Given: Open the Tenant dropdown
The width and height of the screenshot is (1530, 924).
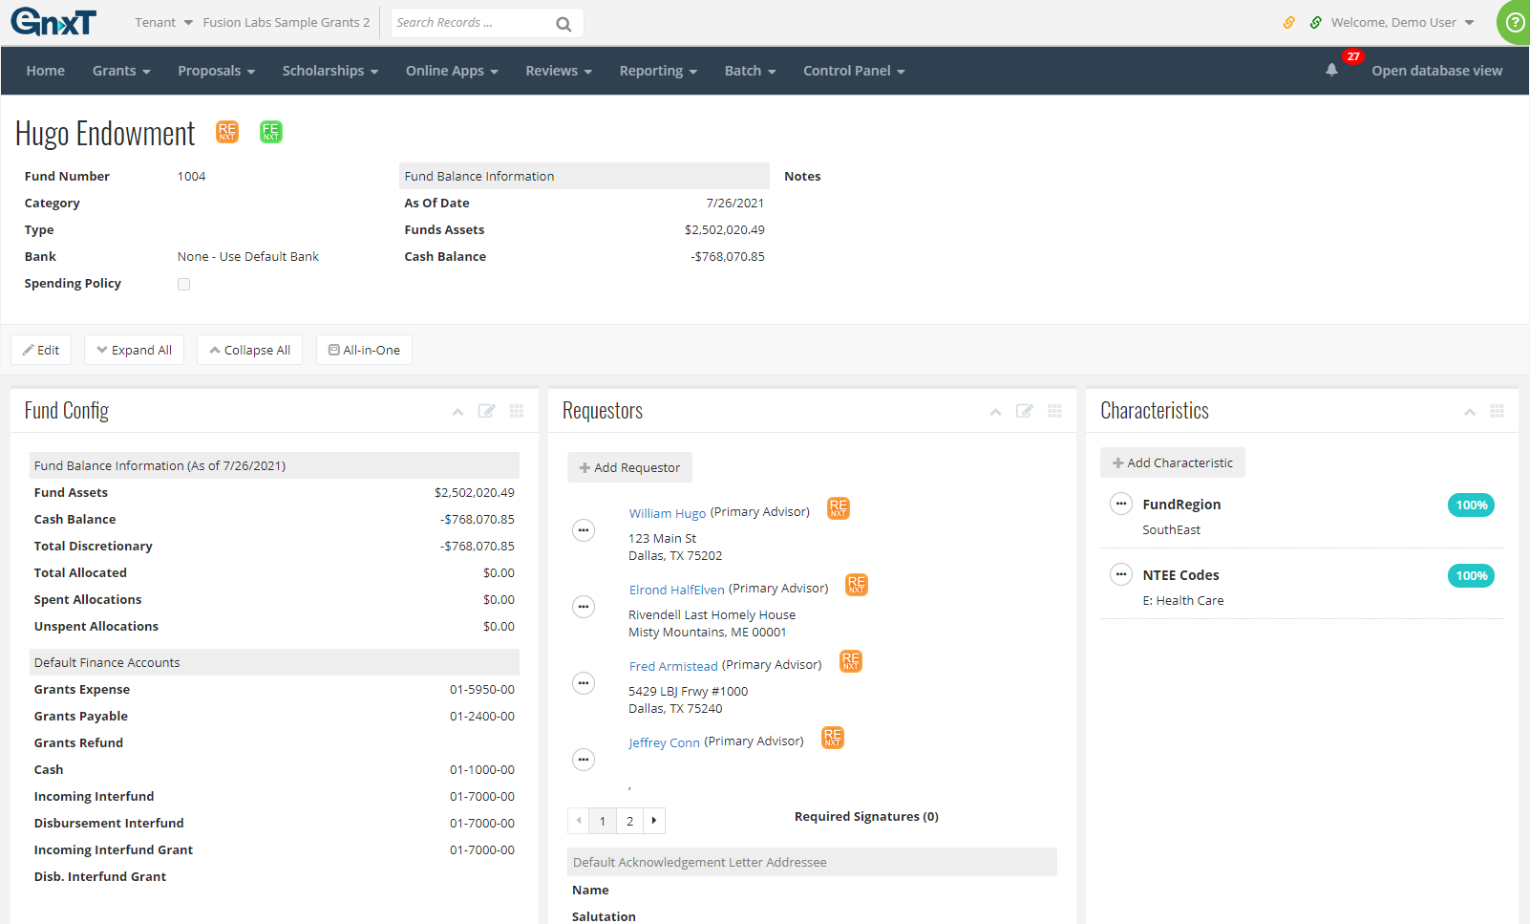Looking at the screenshot, I should point(160,22).
